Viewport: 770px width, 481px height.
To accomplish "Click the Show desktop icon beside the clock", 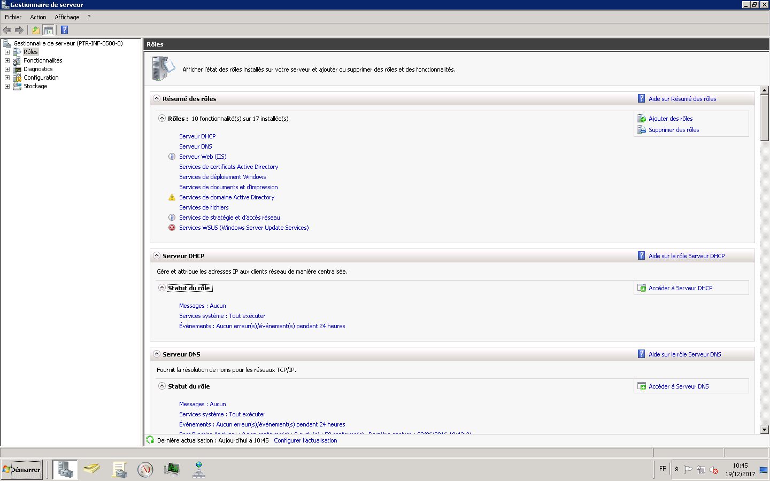I will pyautogui.click(x=764, y=470).
